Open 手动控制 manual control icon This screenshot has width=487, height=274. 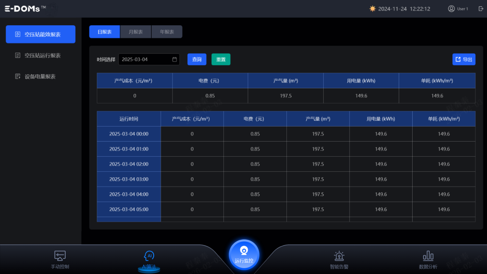coord(60,256)
